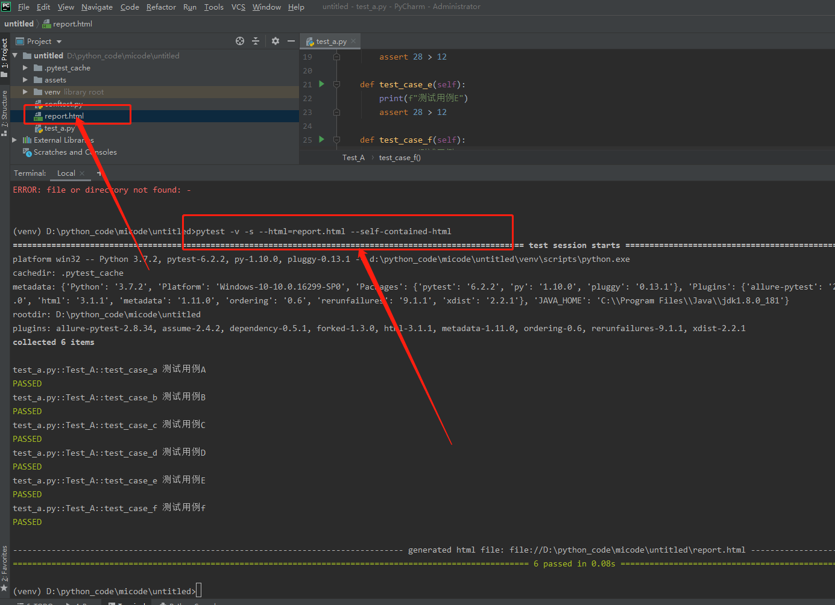This screenshot has height=605, width=835.
Task: Hide the Project panel with minus icon
Action: (291, 41)
